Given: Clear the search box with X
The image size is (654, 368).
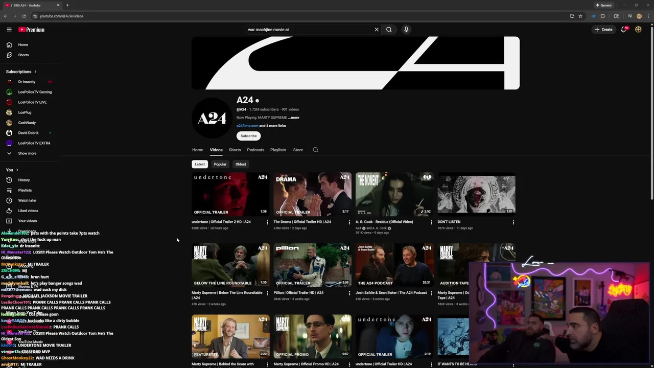Looking at the screenshot, I should (x=377, y=30).
